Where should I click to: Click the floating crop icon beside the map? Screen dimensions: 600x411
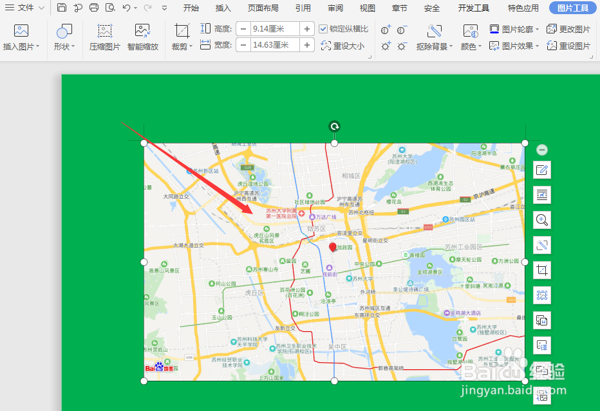point(542,270)
